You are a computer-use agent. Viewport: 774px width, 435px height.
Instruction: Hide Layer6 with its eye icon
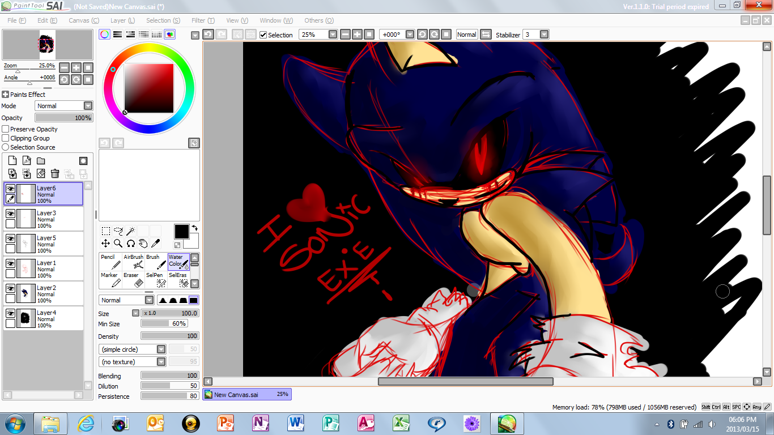pyautogui.click(x=10, y=189)
